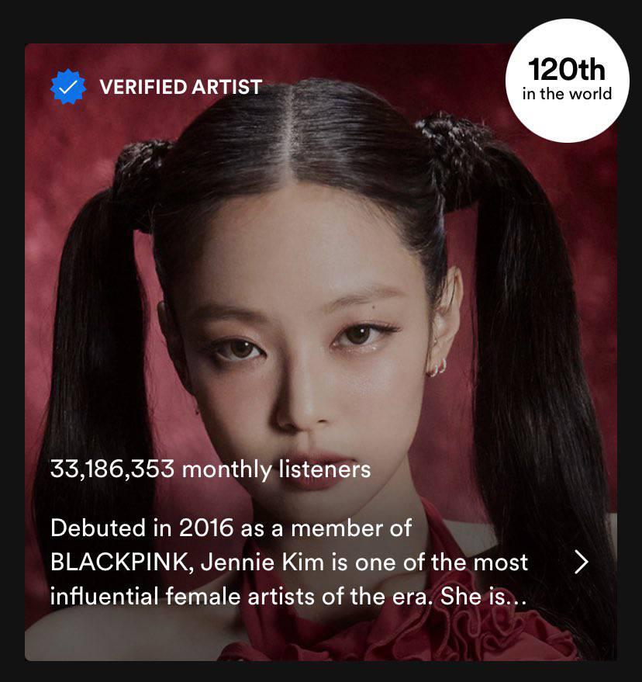Click the BLACKPINK group name in the bio
Screen dimensions: 642x682
tap(119, 563)
